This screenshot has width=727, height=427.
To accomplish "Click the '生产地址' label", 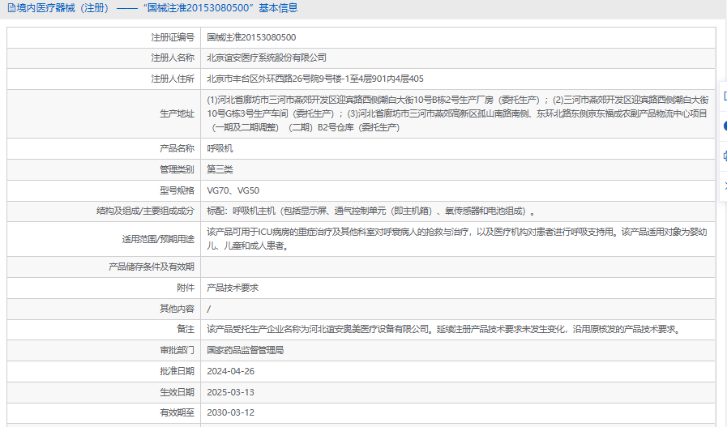I will [177, 113].
